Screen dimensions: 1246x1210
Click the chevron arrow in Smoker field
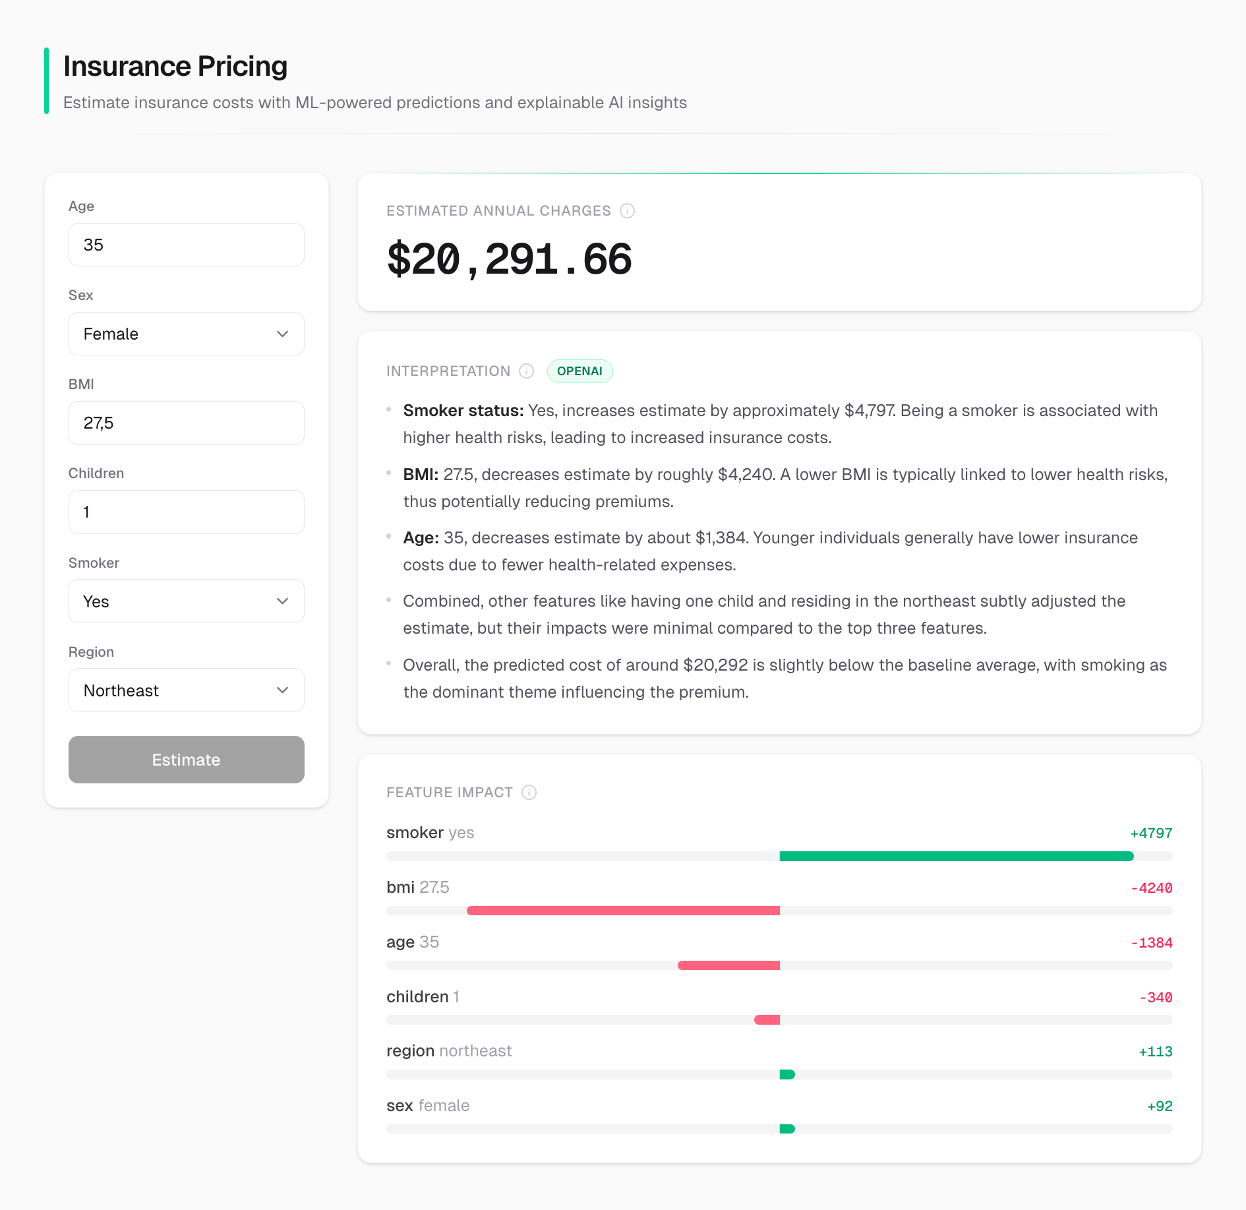[282, 601]
